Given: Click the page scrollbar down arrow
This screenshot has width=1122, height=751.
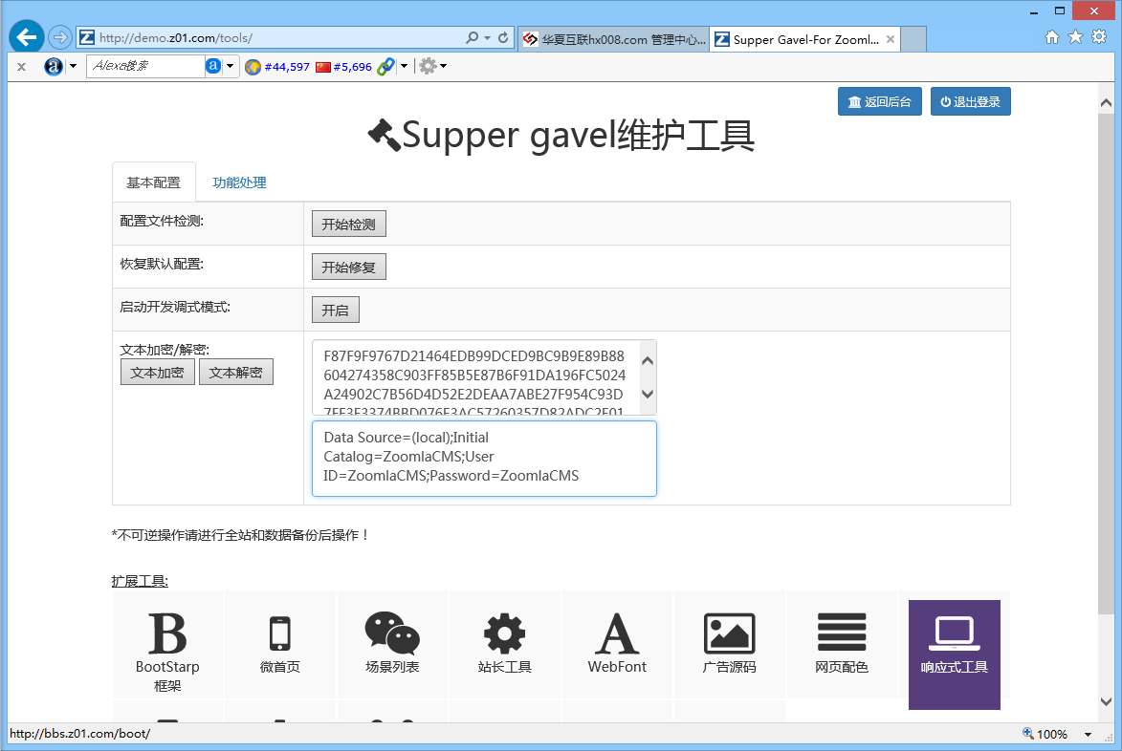Looking at the screenshot, I should click(x=1107, y=701).
